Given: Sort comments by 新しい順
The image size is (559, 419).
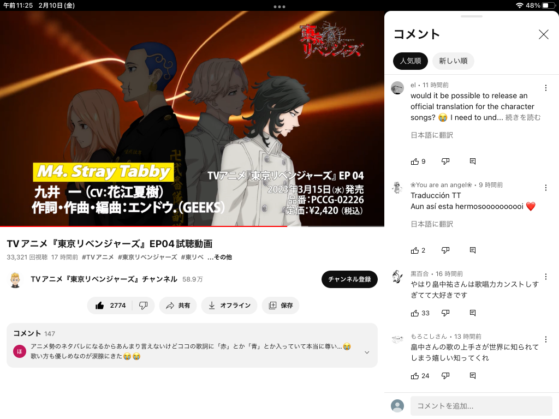Looking at the screenshot, I should click(x=453, y=61).
